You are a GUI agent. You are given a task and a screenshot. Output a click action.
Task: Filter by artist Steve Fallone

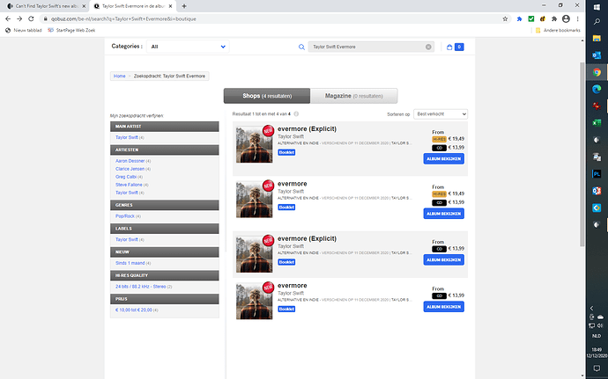click(129, 185)
